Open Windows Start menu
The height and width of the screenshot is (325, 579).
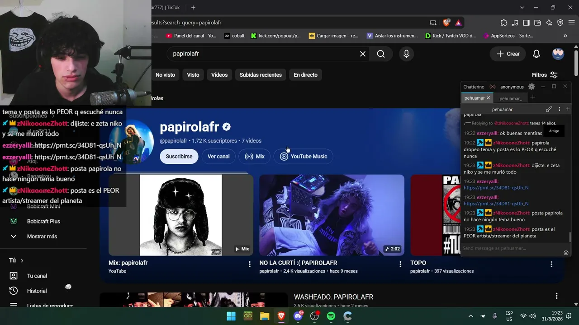coord(231,316)
